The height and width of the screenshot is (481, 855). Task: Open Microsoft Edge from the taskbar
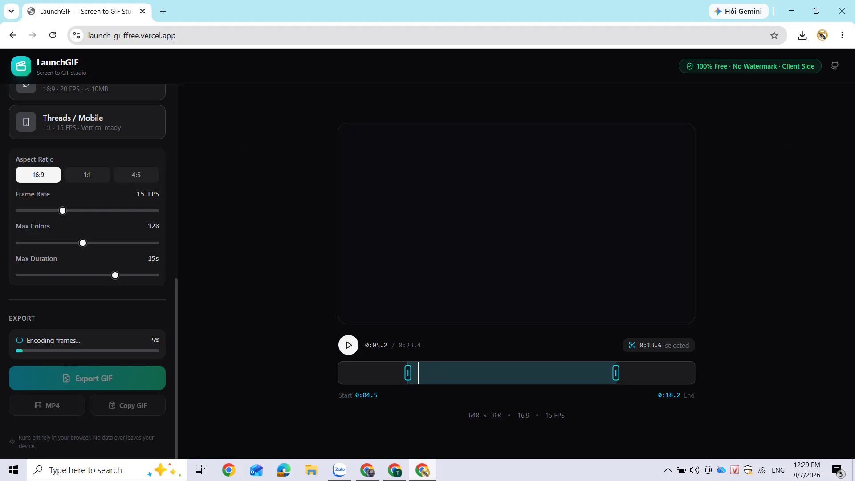[284, 470]
